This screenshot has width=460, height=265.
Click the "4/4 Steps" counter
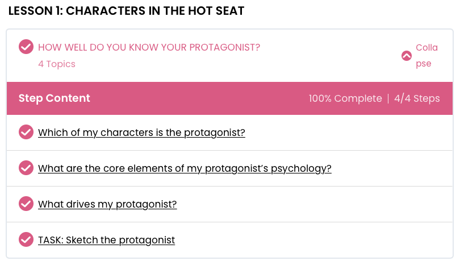[x=417, y=98]
